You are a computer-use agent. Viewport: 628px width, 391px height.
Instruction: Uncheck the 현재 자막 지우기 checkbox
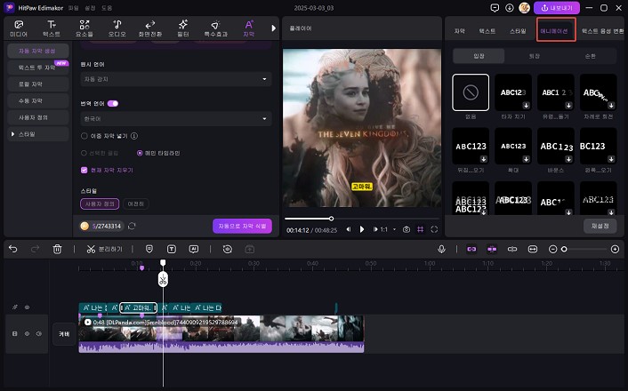pyautogui.click(x=84, y=169)
